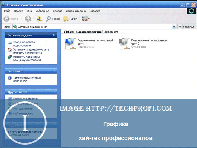Click the Up folder toolbar icon
The width and height of the screenshot is (197, 148).
click(40, 19)
